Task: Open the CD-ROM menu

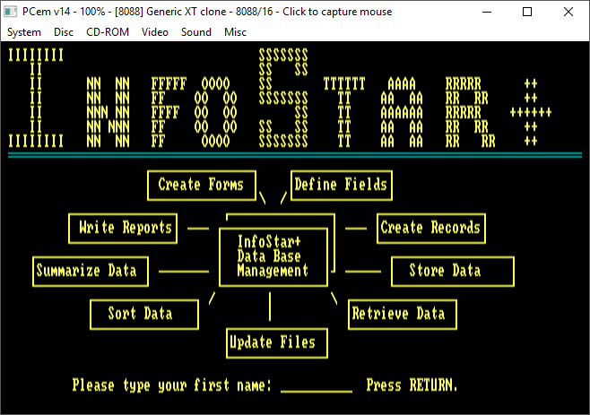Action: (108, 32)
